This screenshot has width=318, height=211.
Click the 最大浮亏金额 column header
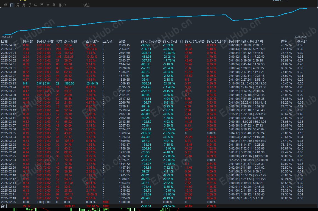[x=151, y=41]
